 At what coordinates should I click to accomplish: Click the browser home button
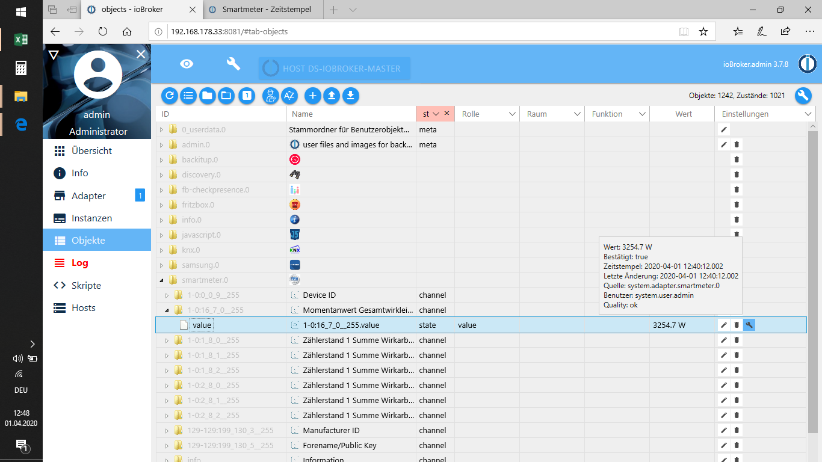tap(126, 31)
